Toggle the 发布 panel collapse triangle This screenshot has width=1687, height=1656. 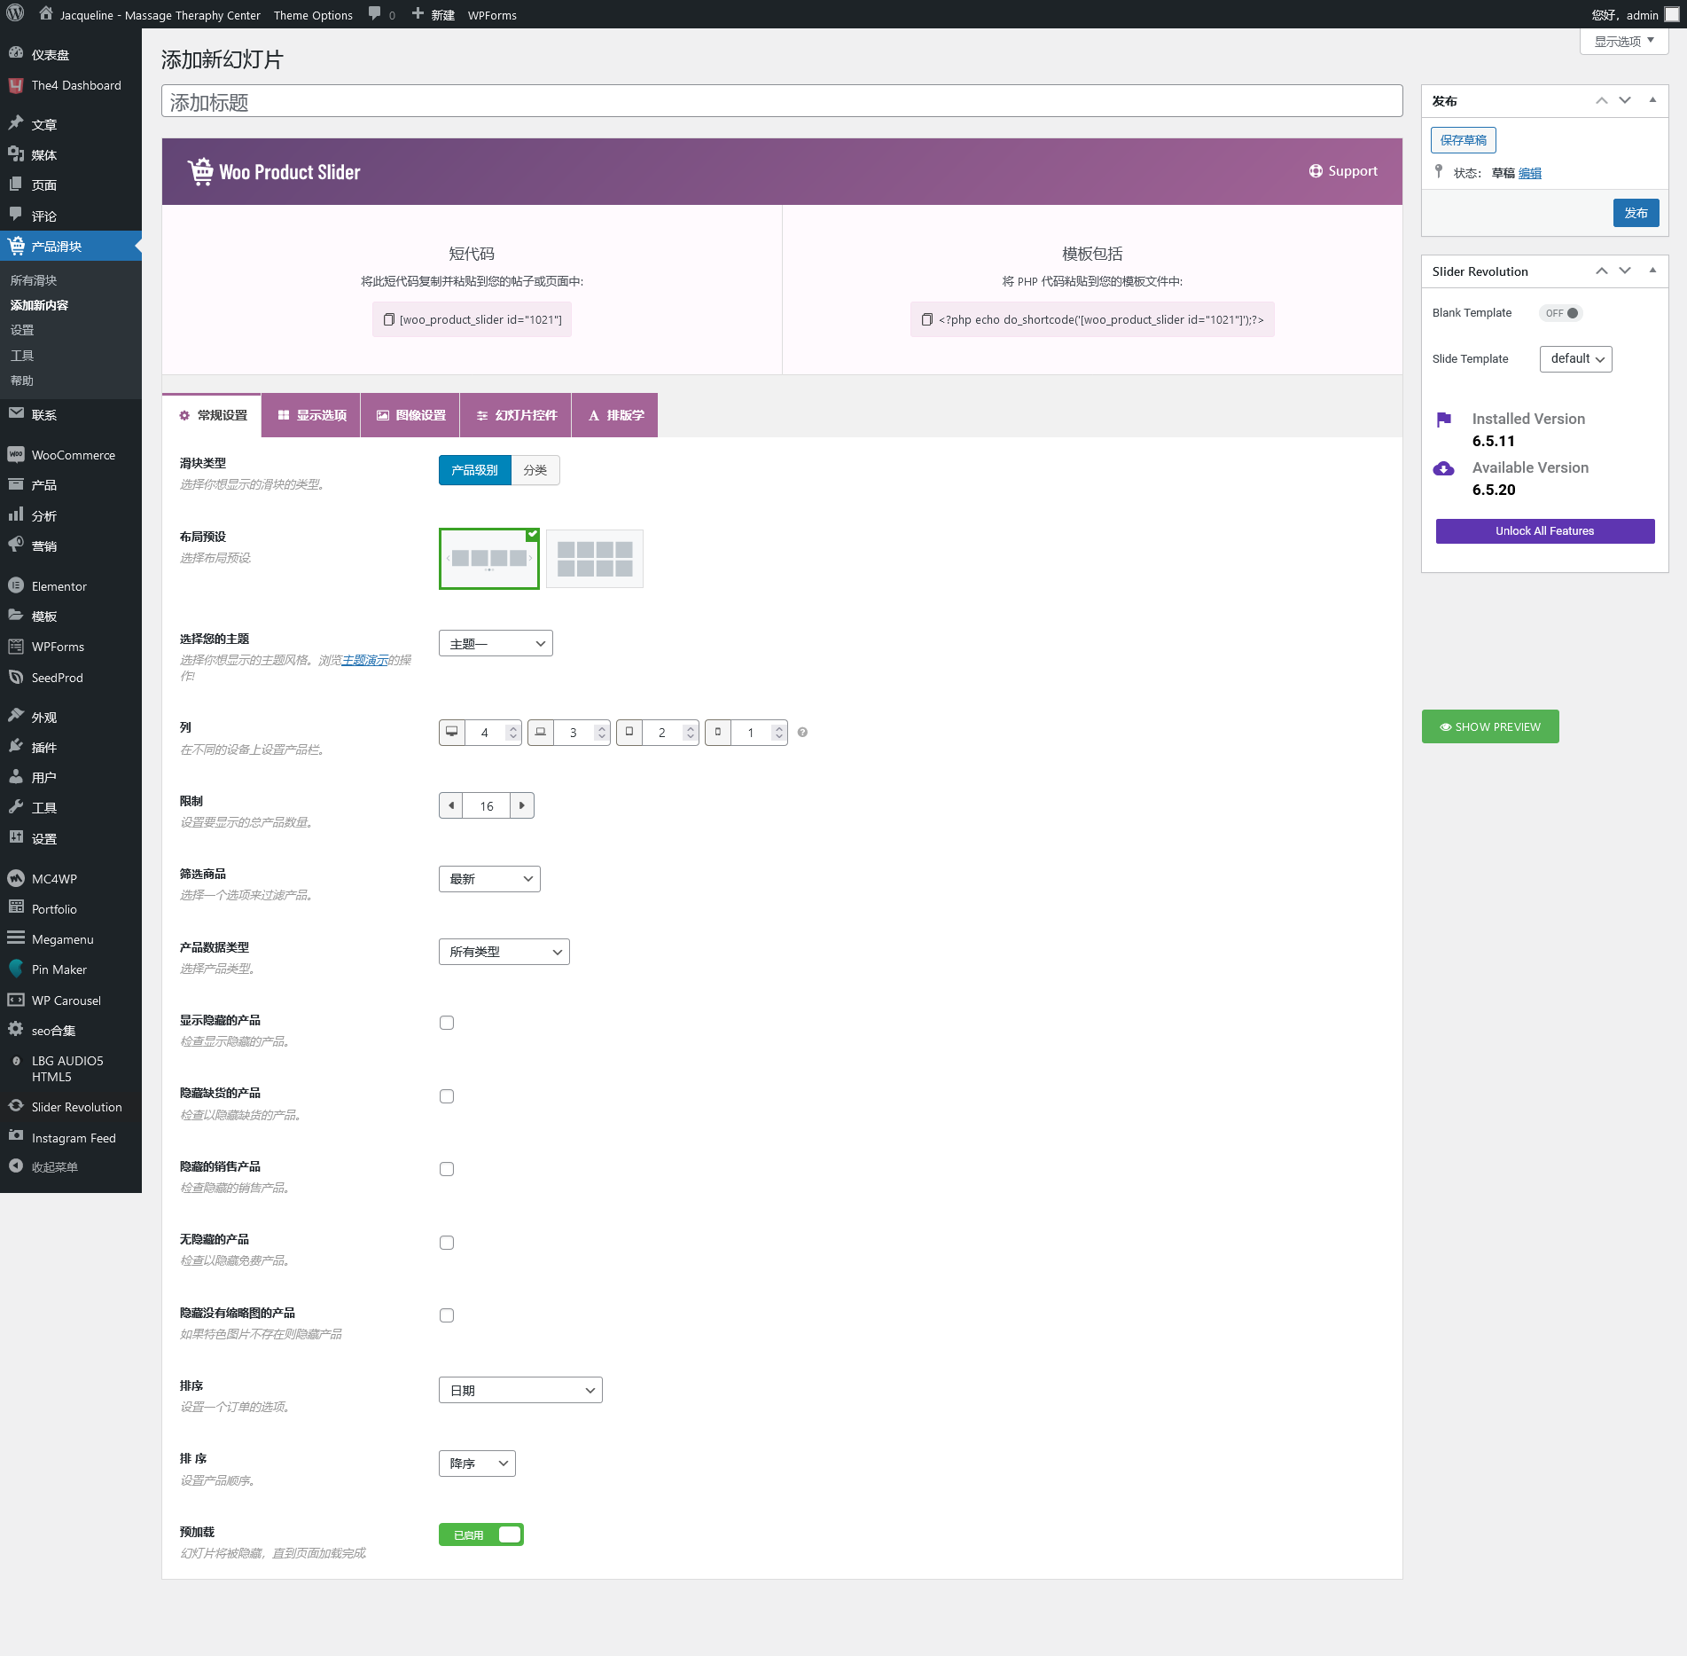(x=1652, y=100)
